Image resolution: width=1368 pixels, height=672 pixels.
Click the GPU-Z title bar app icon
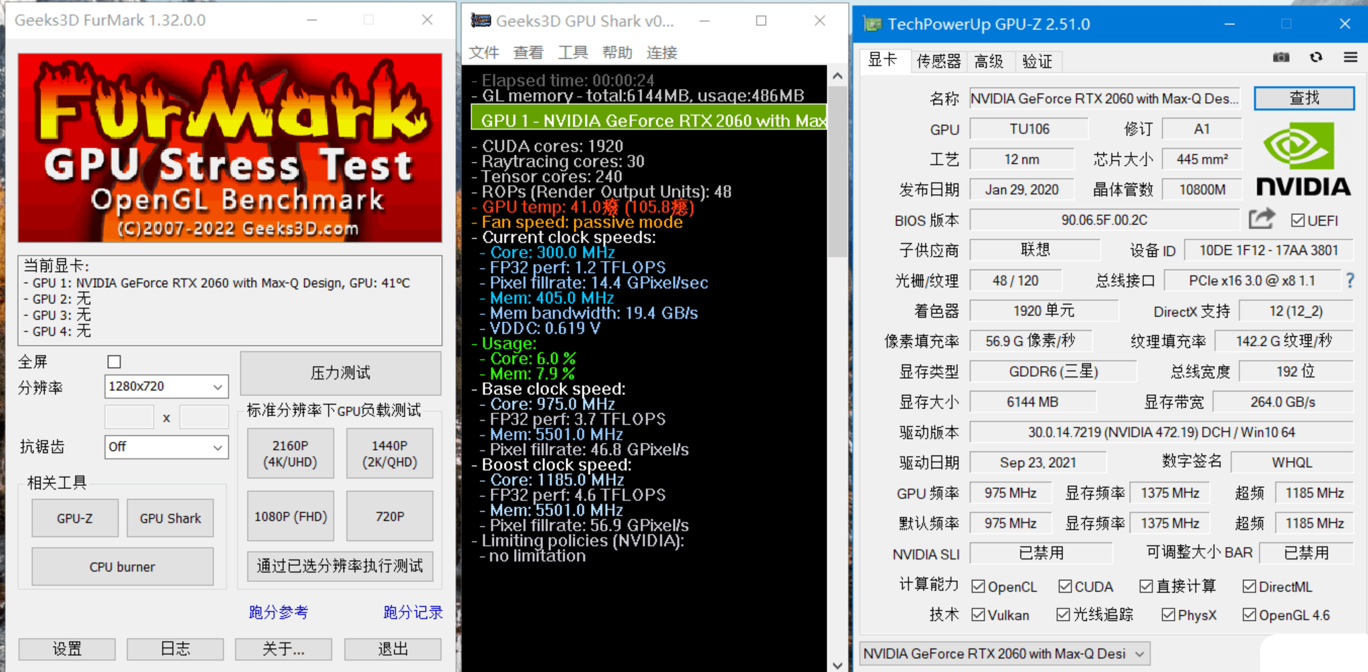click(873, 24)
